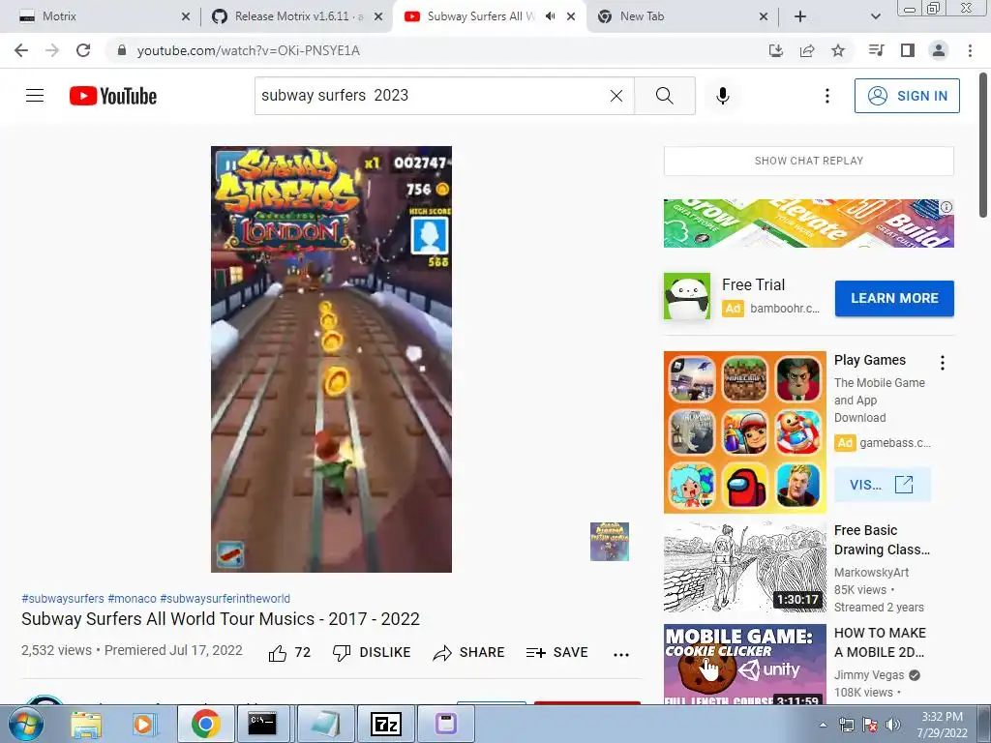
Task: Show hidden tray icons arrow
Action: click(x=823, y=726)
